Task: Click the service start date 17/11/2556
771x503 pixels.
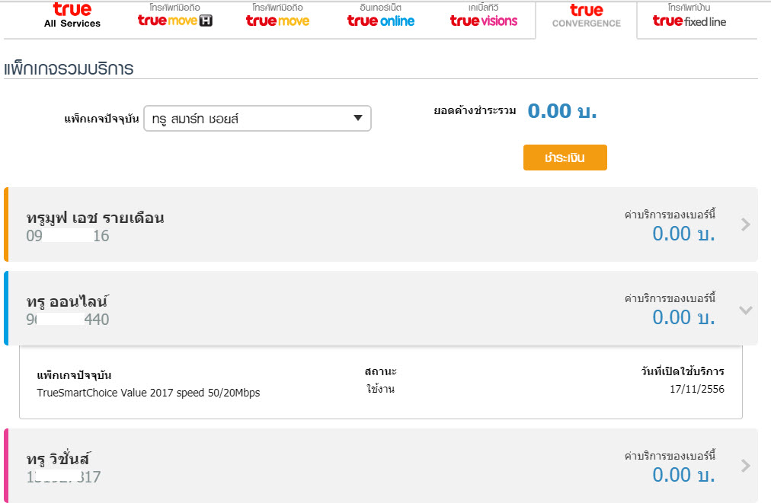Action: click(x=697, y=389)
